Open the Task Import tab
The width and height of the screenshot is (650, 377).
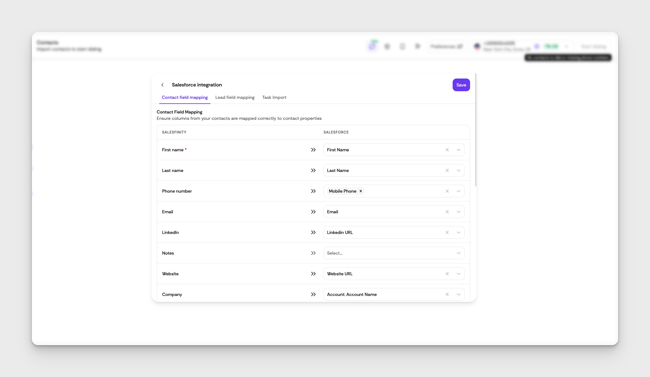(x=274, y=97)
